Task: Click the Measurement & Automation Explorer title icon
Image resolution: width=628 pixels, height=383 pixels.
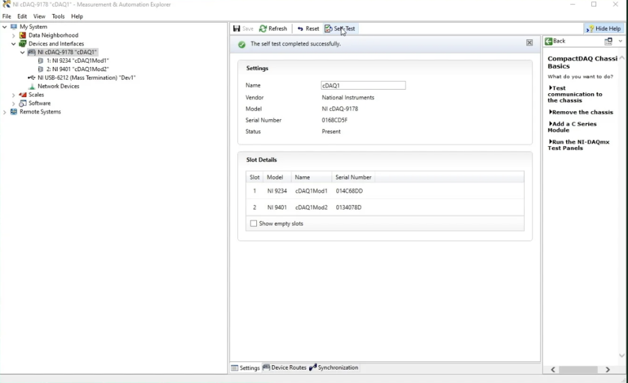Action: pos(6,4)
